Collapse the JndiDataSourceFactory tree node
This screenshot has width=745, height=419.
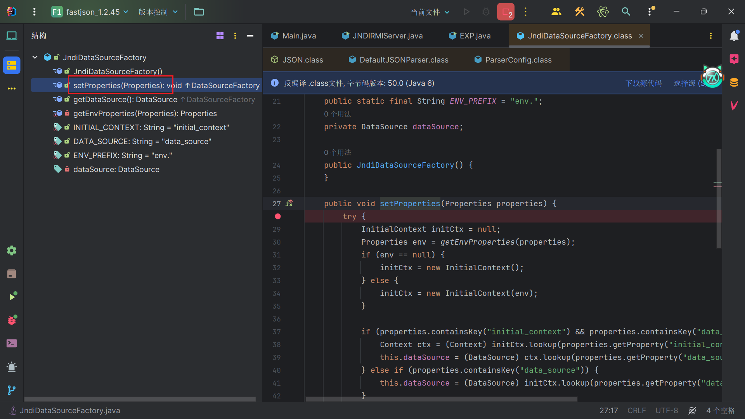35,57
